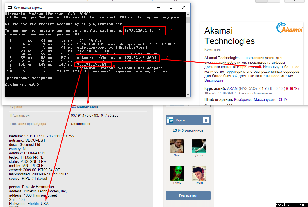Click the Netherlands flag icon

click(x=73, y=107)
